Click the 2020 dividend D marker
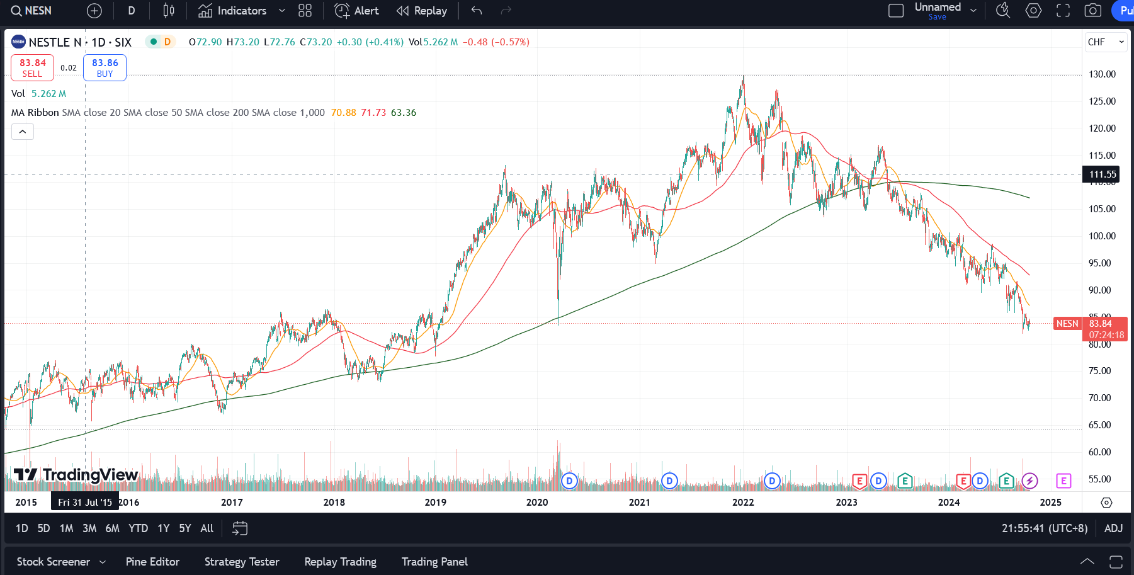 click(x=569, y=481)
